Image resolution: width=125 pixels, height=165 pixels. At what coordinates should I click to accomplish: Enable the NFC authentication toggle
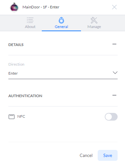(111, 117)
